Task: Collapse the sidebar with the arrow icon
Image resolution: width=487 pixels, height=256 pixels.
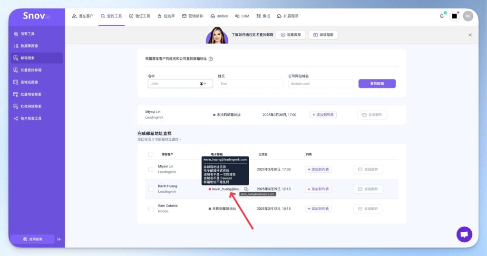Action: (59, 239)
